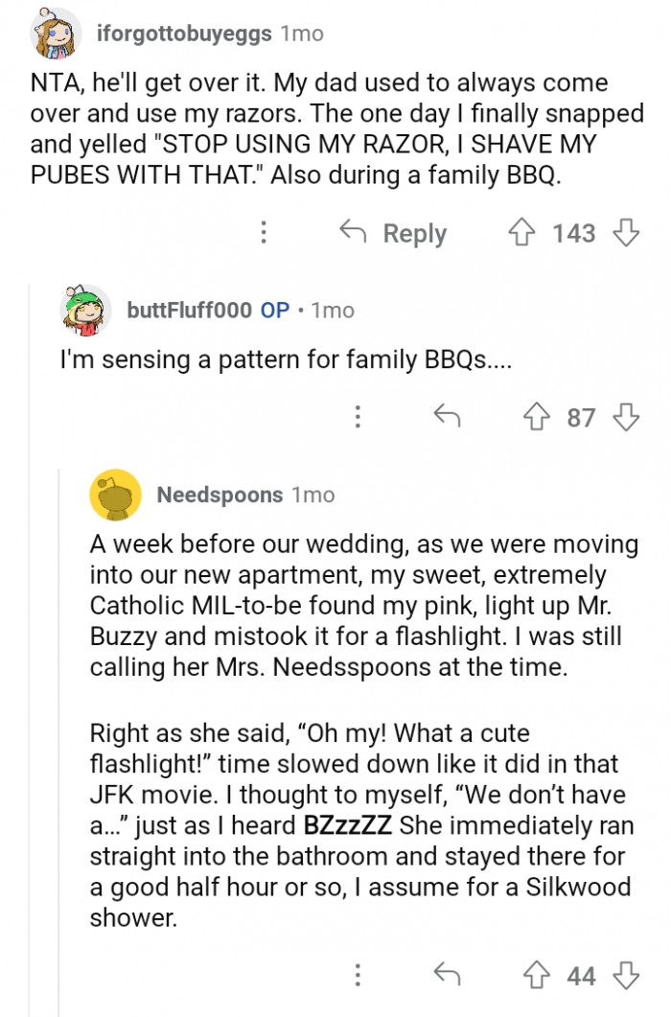Image resolution: width=671 pixels, height=1017 pixels.
Task: Downvote iforgottobuyeggs' razor comment
Action: (x=625, y=233)
